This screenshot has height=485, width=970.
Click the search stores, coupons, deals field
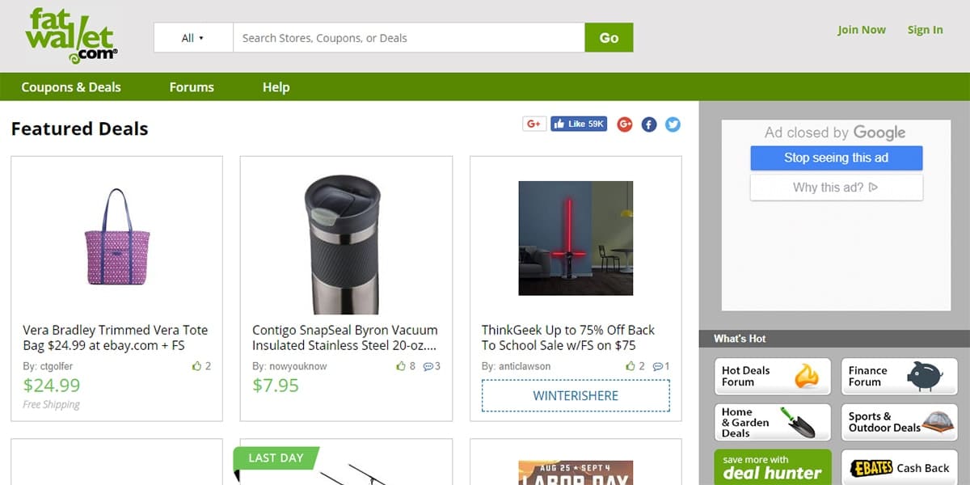coord(408,38)
